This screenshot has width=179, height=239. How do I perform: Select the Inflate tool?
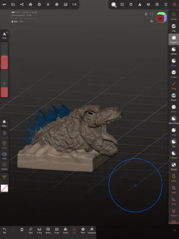[174, 51]
